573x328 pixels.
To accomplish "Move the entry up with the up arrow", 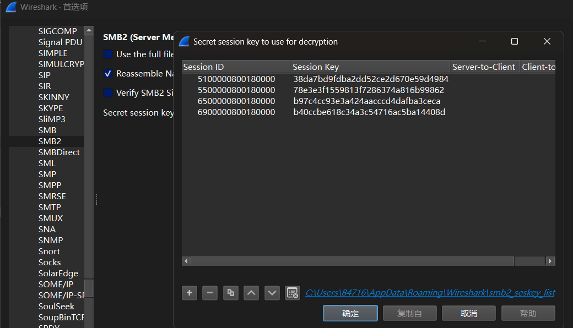I will (251, 293).
